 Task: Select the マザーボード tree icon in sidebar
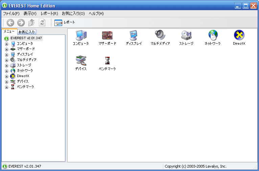[x=13, y=49]
